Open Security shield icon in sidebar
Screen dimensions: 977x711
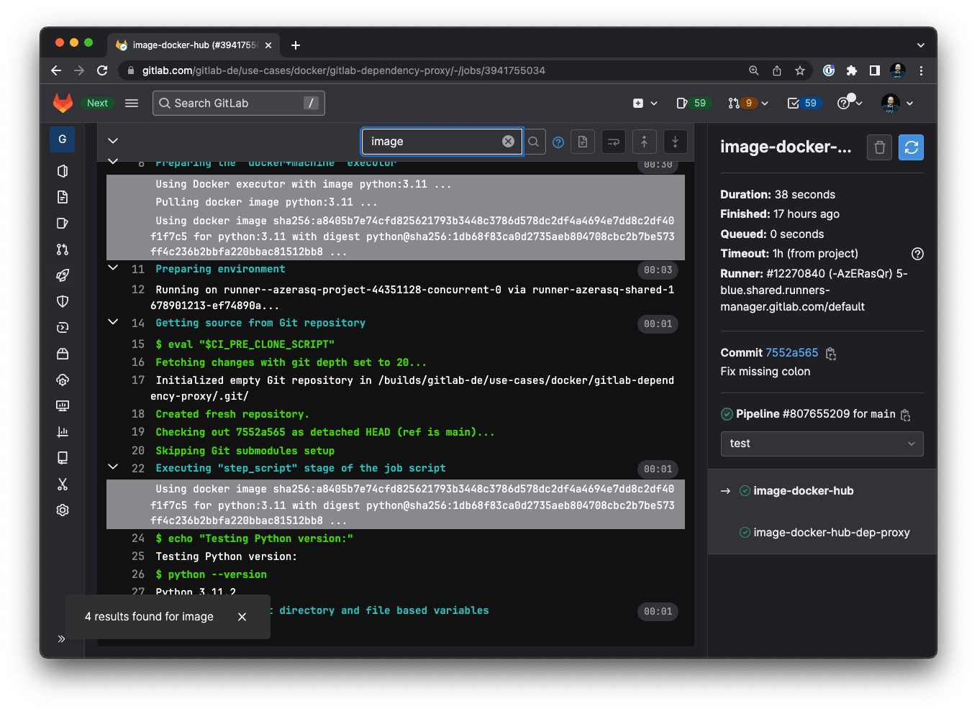pos(63,301)
